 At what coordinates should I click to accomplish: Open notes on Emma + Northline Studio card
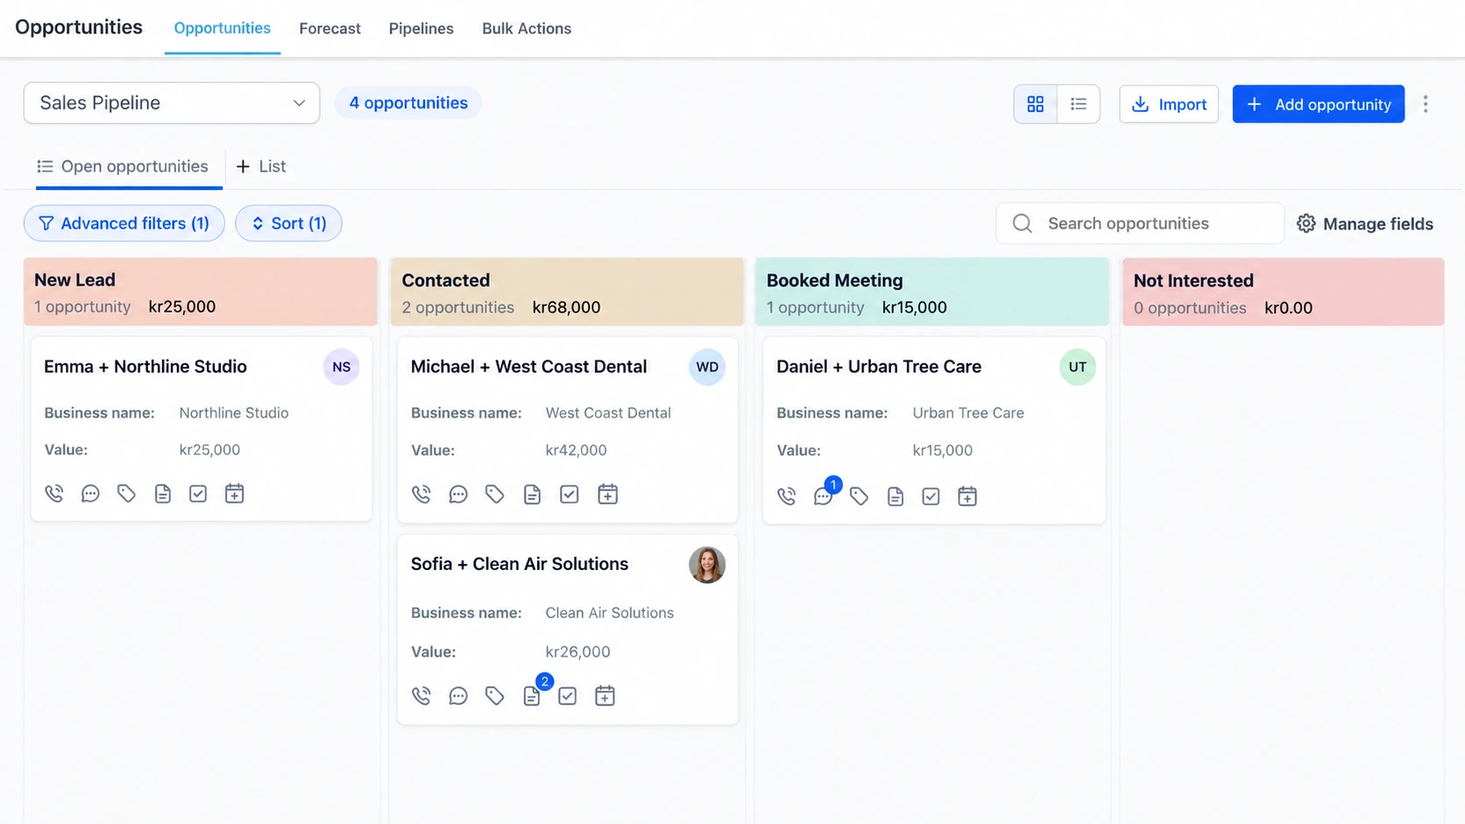163,494
